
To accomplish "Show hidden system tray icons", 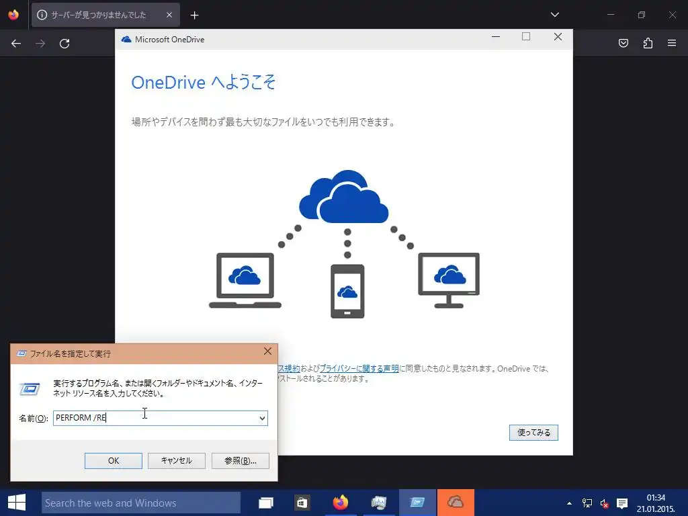I will pos(569,503).
